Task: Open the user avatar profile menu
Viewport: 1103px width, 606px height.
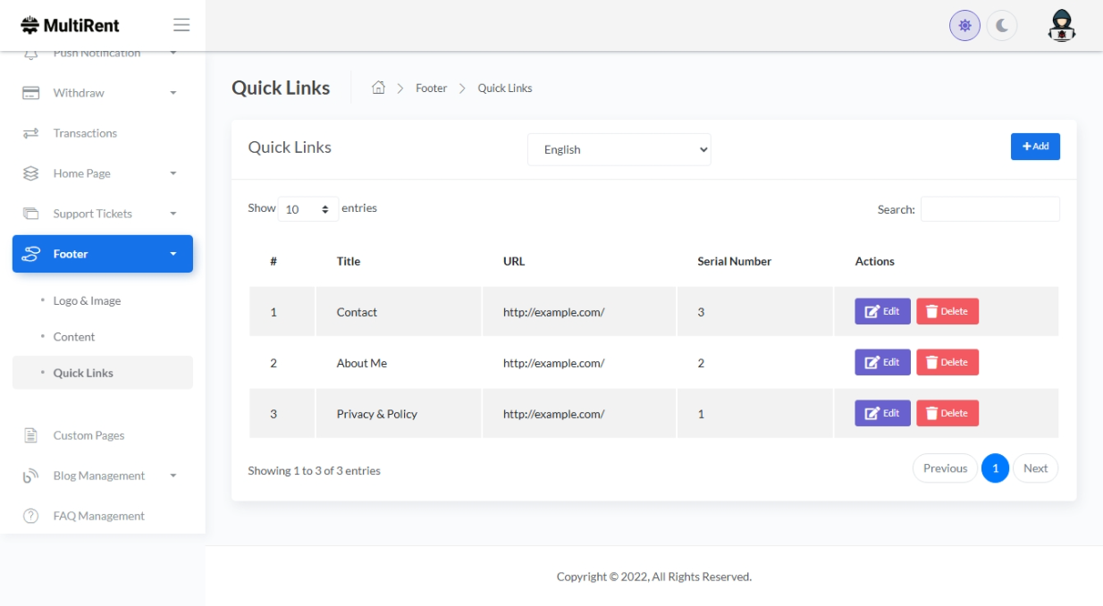Action: [x=1061, y=26]
